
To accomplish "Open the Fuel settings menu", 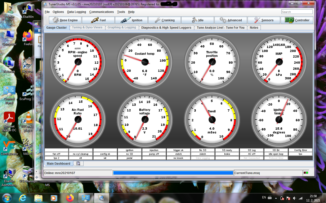I will point(98,20).
